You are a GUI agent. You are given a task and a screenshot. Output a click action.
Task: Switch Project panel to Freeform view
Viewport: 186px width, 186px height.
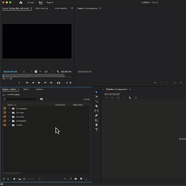pos(19,179)
